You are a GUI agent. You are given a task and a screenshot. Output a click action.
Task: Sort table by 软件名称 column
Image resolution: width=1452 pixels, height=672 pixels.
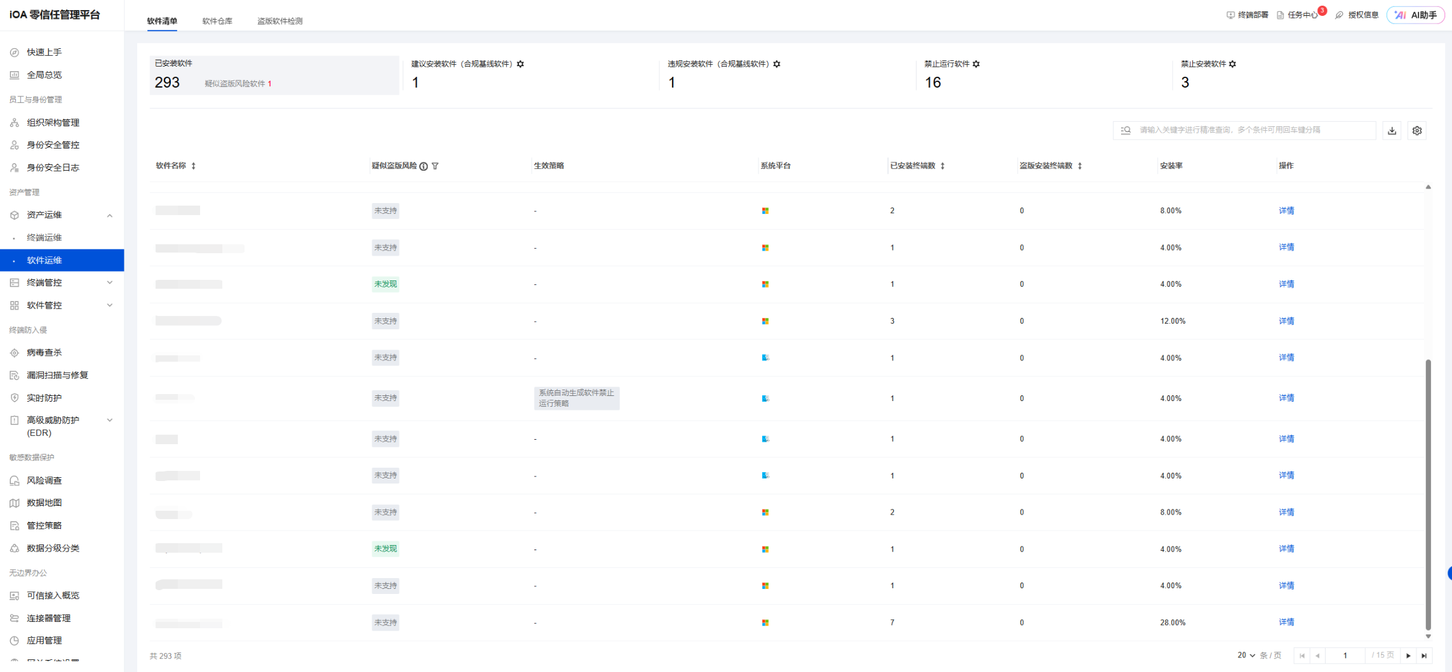(194, 166)
